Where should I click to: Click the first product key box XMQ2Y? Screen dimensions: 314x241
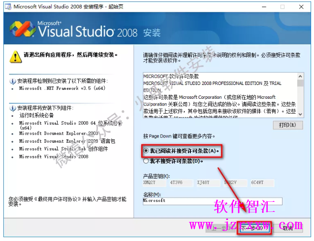(x=155, y=183)
